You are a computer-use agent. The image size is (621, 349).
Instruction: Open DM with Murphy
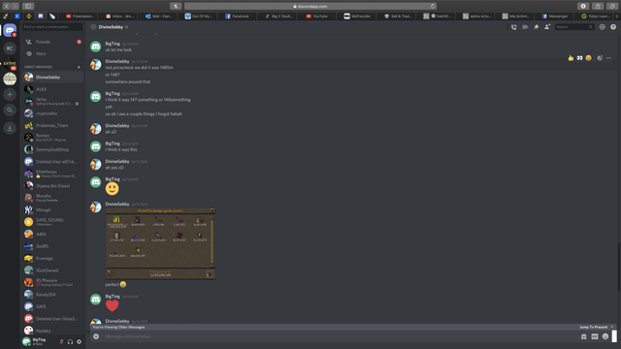(x=52, y=198)
